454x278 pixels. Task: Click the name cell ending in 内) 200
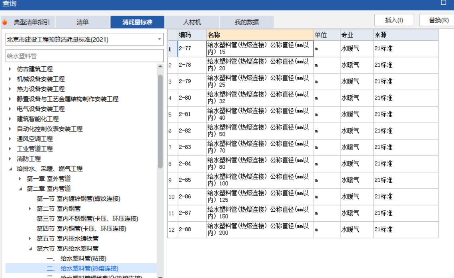[x=260, y=230]
